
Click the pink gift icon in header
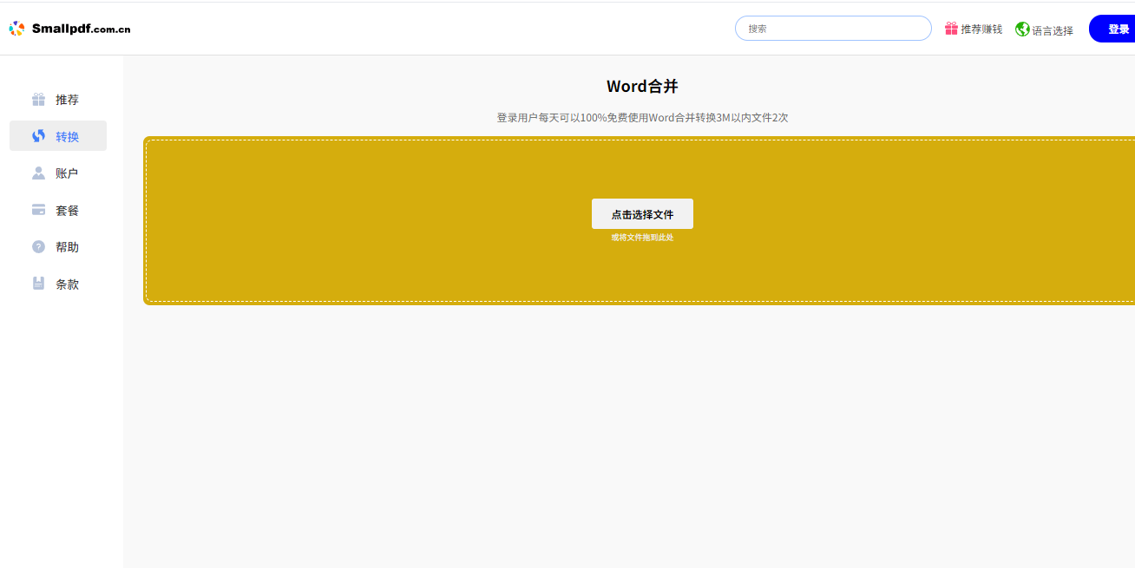[x=951, y=29]
